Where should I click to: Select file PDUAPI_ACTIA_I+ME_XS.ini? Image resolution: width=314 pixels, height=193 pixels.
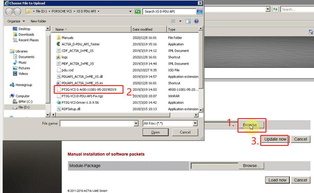[82, 83]
